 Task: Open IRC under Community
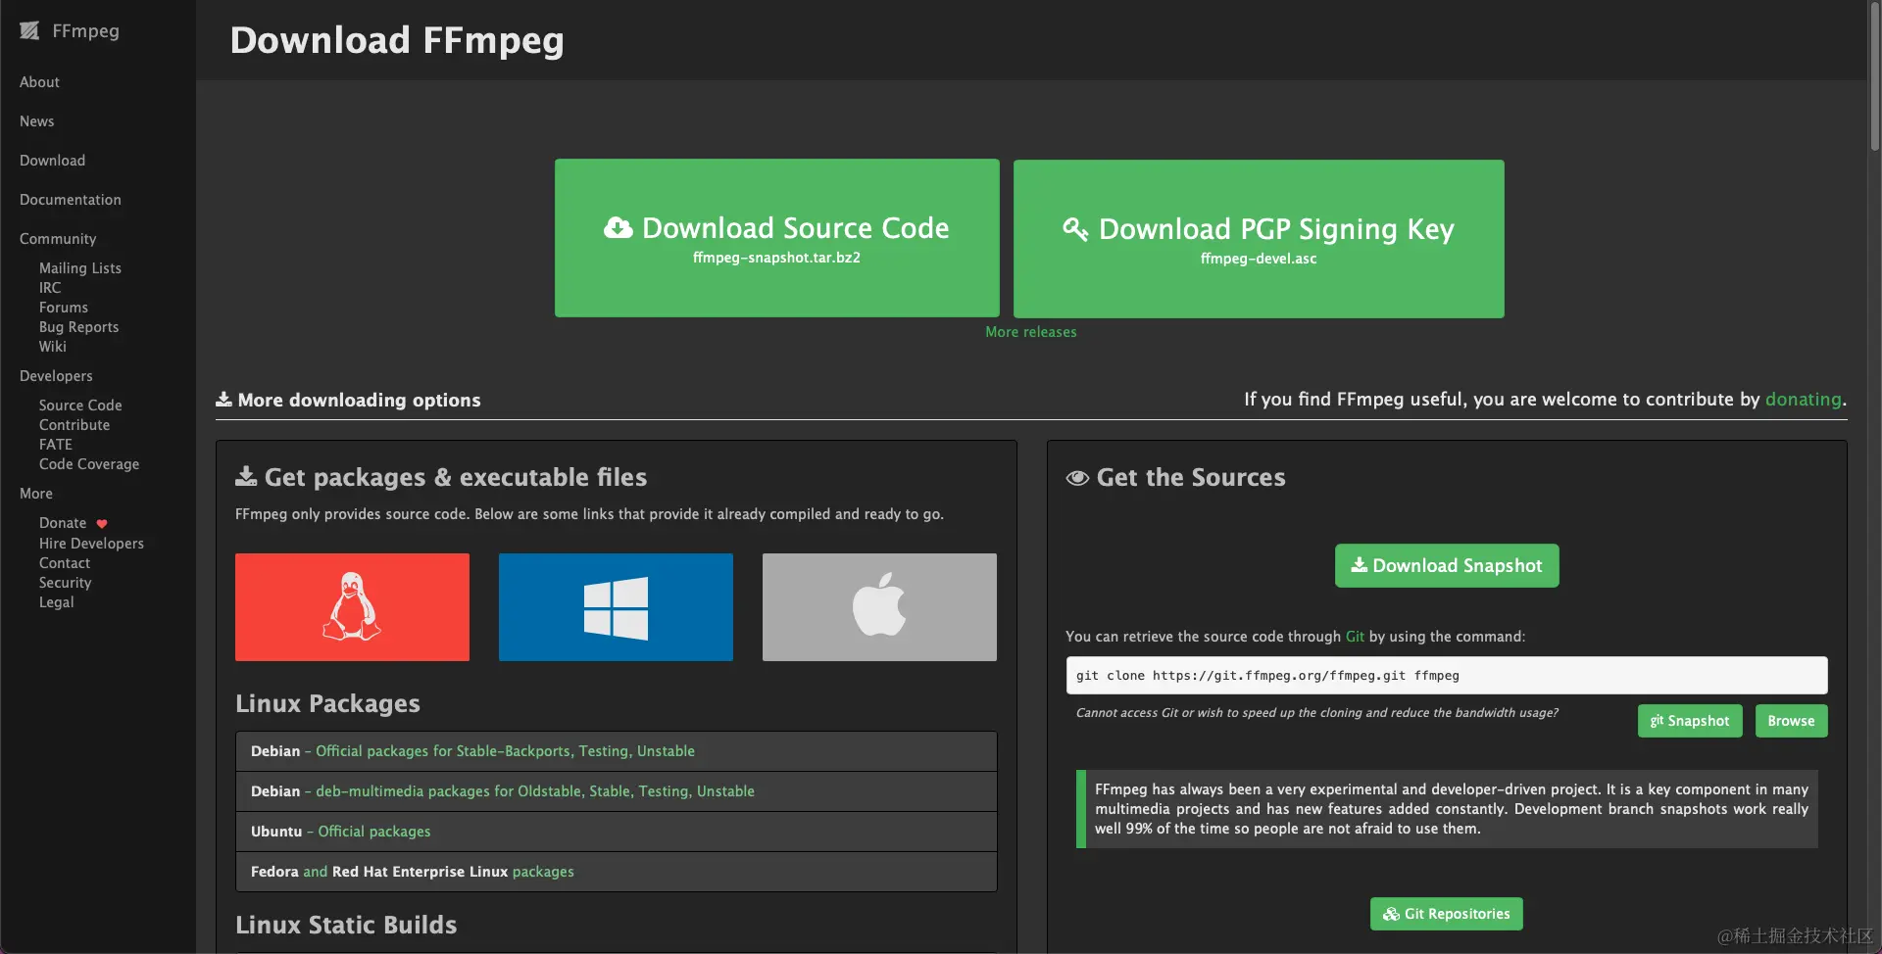pos(50,288)
